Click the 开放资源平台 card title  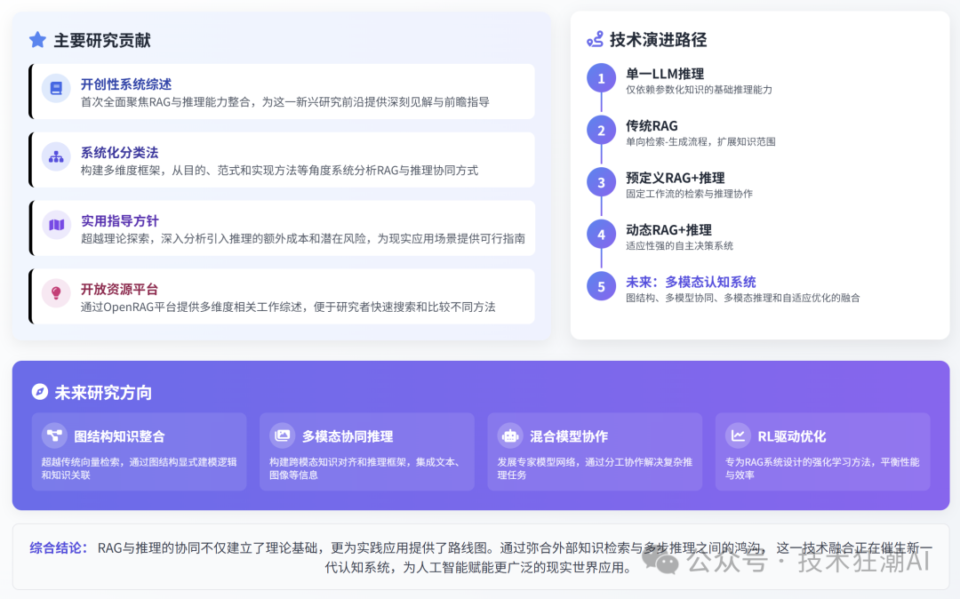click(x=119, y=289)
